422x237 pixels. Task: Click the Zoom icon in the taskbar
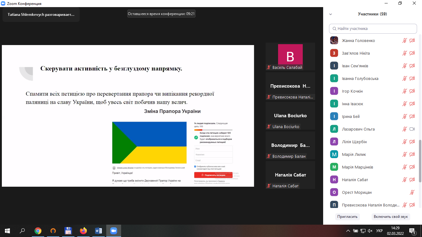[x=114, y=231]
